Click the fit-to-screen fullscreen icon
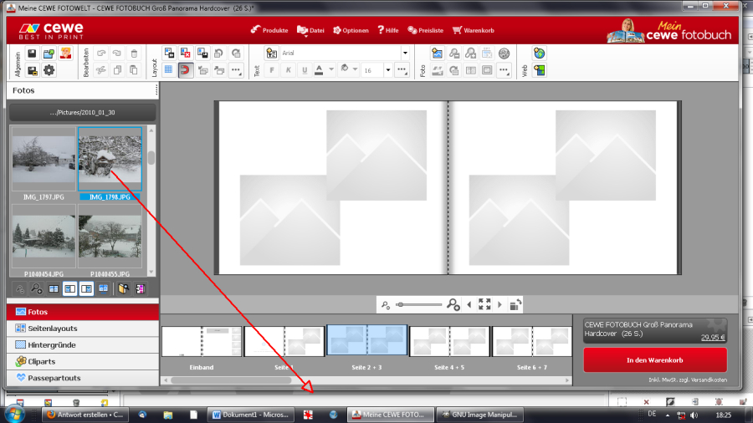This screenshot has width=753, height=423. point(484,304)
